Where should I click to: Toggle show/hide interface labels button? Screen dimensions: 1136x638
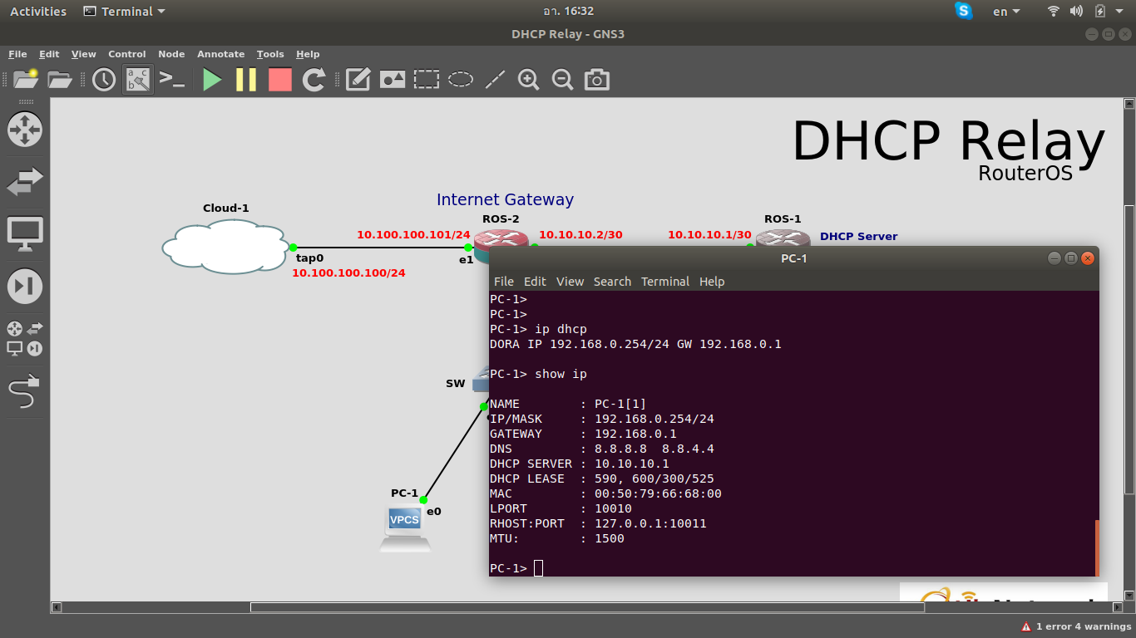pyautogui.click(x=138, y=80)
